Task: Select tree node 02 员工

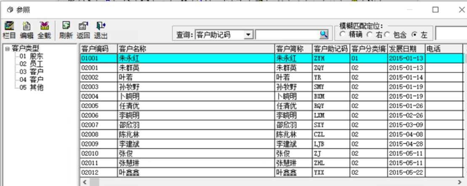Action: [x=31, y=64]
